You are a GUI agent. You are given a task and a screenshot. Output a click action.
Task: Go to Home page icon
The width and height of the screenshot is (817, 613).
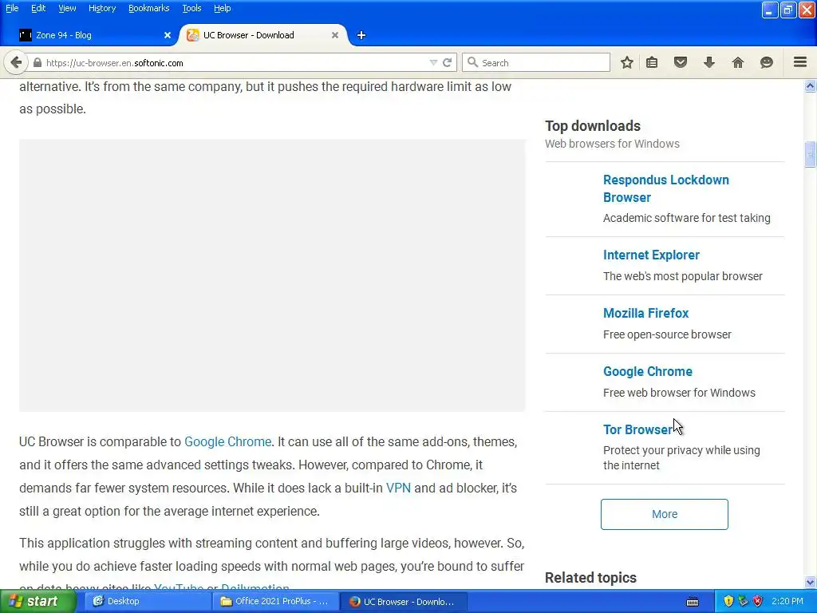tap(738, 62)
